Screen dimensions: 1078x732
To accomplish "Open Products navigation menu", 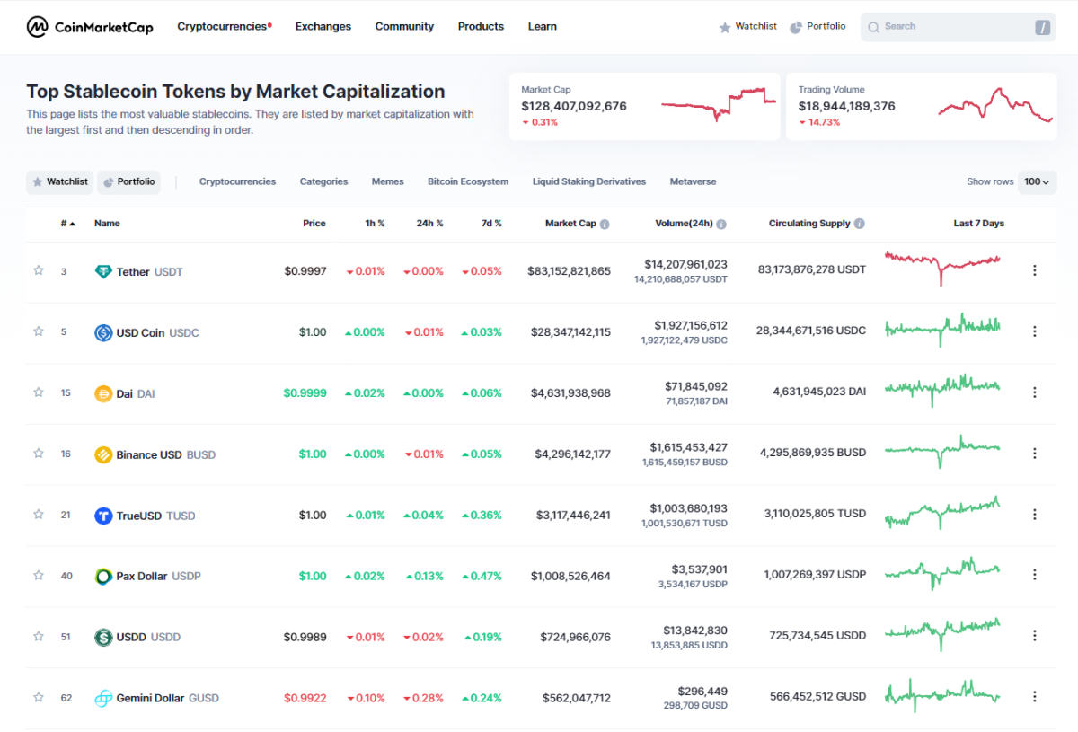I will tap(481, 27).
